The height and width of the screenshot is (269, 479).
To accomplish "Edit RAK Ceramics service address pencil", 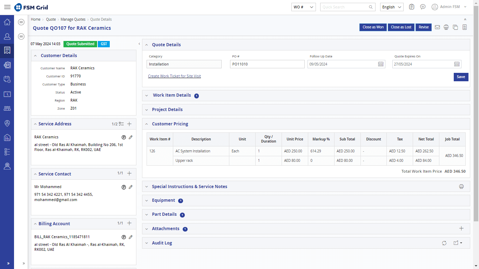I will (x=130, y=137).
